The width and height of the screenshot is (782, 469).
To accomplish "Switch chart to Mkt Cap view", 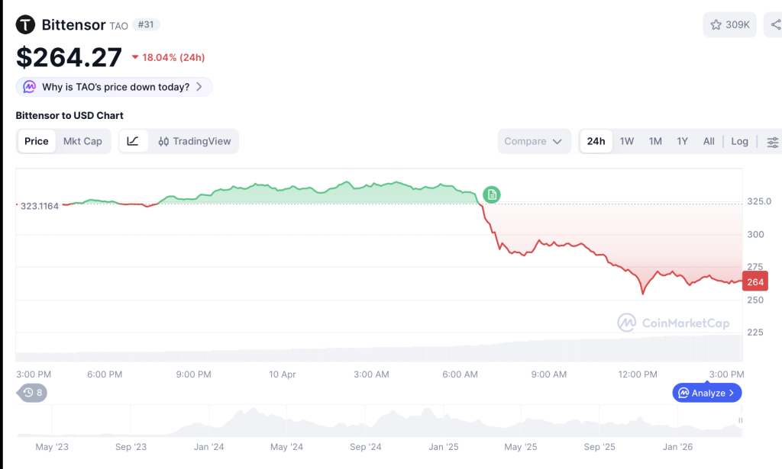I will tap(82, 141).
